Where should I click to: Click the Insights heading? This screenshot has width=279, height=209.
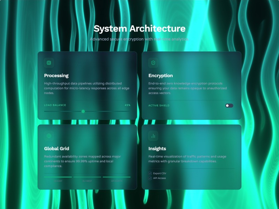coord(157,148)
